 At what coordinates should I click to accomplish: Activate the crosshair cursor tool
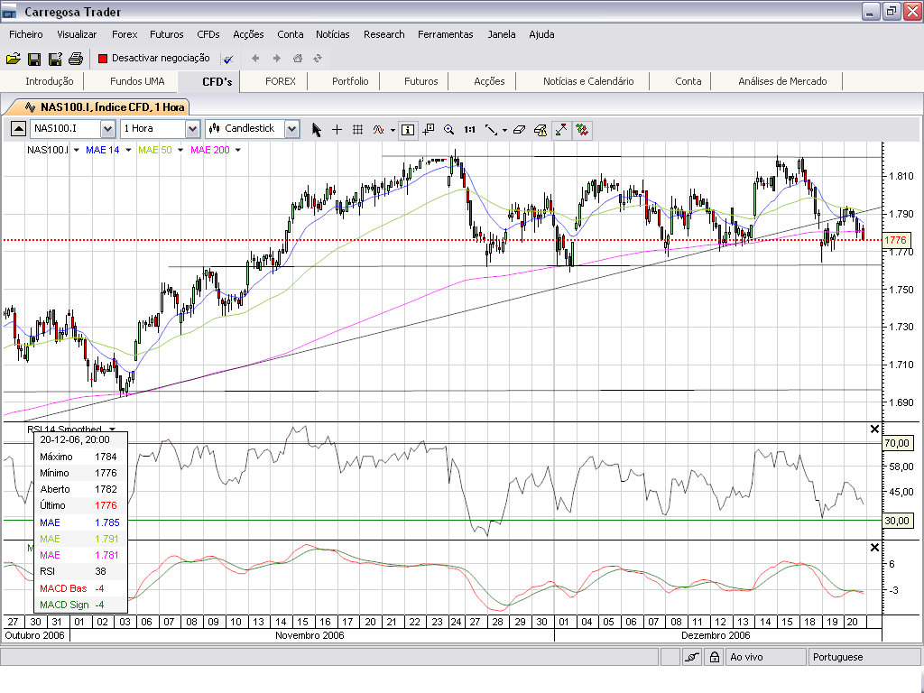[337, 129]
